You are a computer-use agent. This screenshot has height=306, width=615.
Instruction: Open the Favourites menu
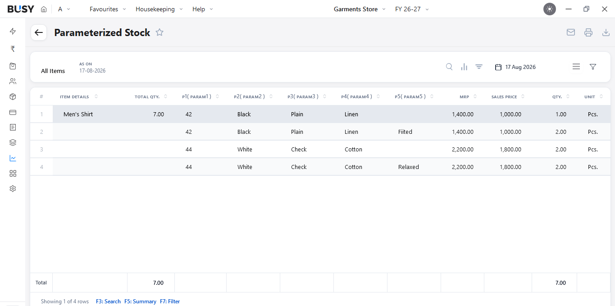[x=108, y=9]
